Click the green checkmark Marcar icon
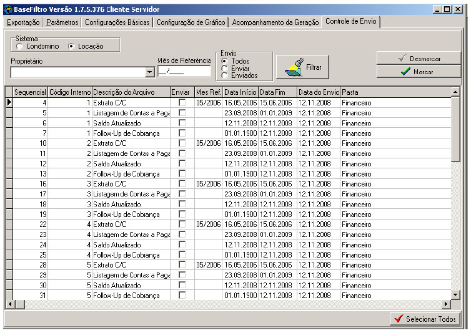The image size is (471, 333). [405, 72]
